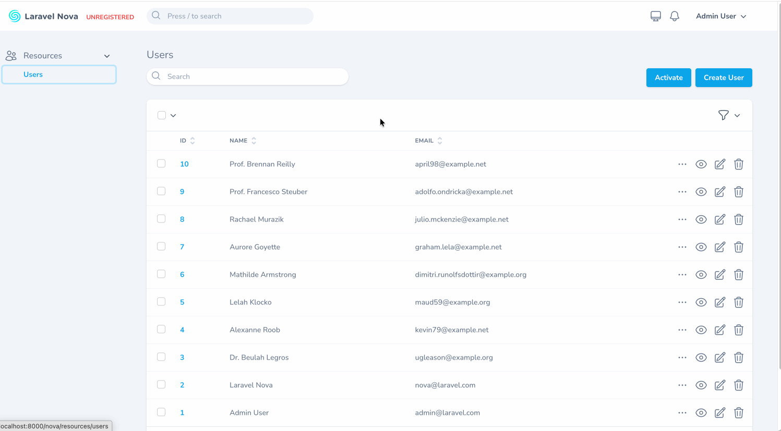Open actions ellipsis for Prof. Brennan Reilly
The width and height of the screenshot is (781, 431).
pos(682,164)
